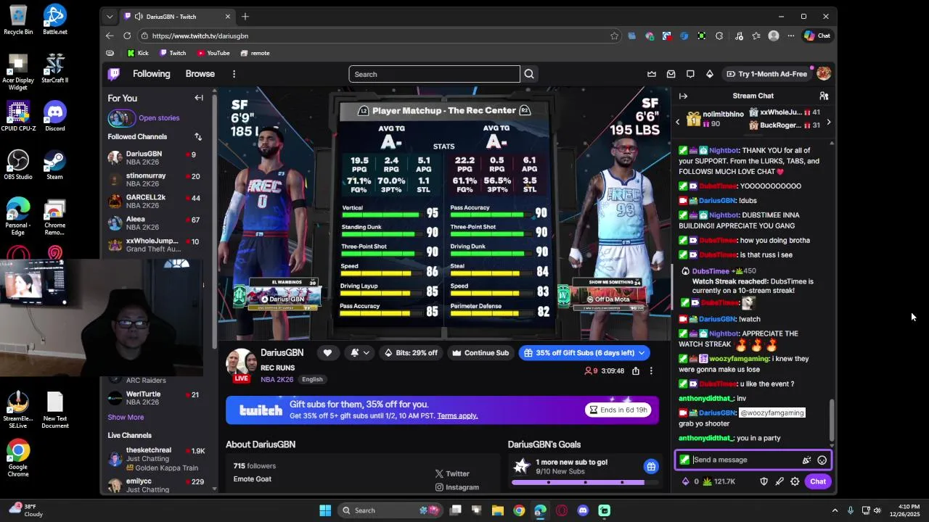929x522 pixels.
Task: Open the three-dot more menu beside Browse
Action: [234, 74]
